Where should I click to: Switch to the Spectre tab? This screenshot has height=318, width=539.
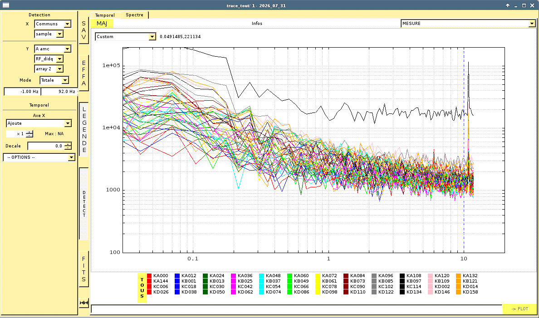pyautogui.click(x=134, y=15)
